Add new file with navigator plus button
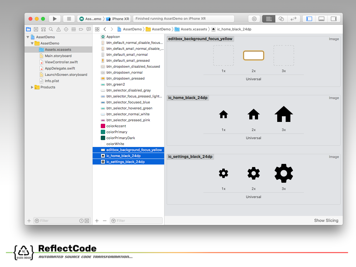356x267 pixels. (29, 221)
